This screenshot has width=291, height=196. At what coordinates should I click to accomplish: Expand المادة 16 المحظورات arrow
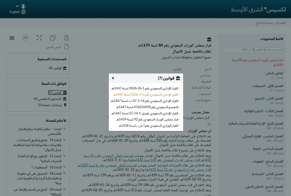tap(65, 167)
